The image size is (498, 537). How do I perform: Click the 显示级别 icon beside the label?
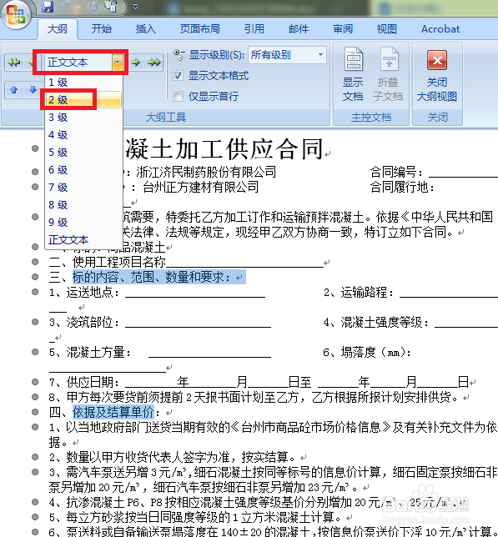pos(179,55)
